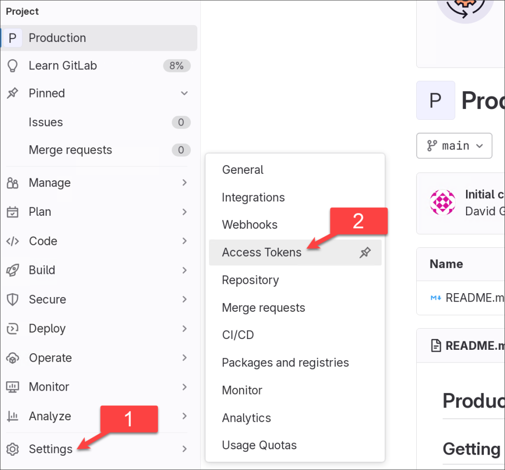Open Learn GitLab via lightbulb icon
Image resolution: width=505 pixels, height=470 pixels.
click(x=12, y=66)
